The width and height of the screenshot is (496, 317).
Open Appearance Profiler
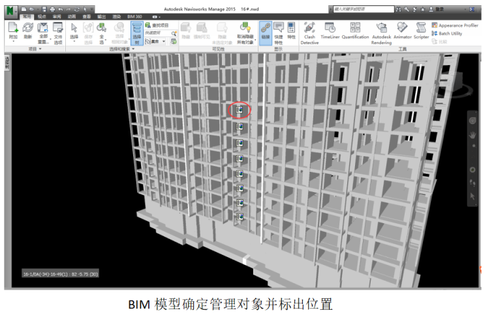(x=457, y=25)
